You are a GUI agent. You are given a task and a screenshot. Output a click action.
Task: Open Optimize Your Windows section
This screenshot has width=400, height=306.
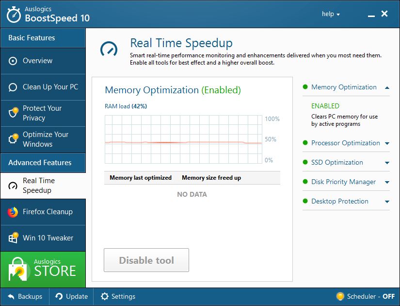click(43, 139)
